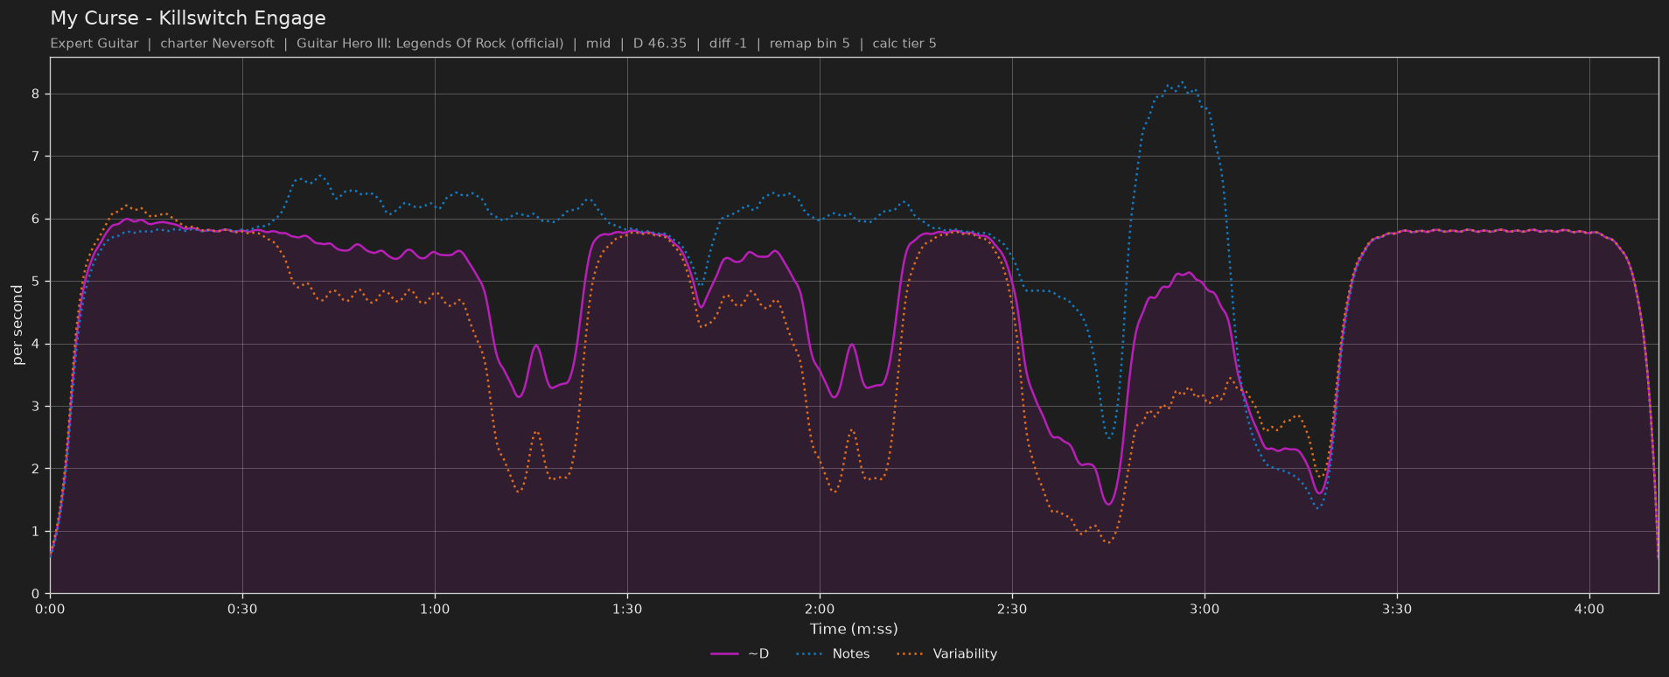Click the y-axis tick label "1"
The height and width of the screenshot is (677, 1669).
tap(36, 532)
